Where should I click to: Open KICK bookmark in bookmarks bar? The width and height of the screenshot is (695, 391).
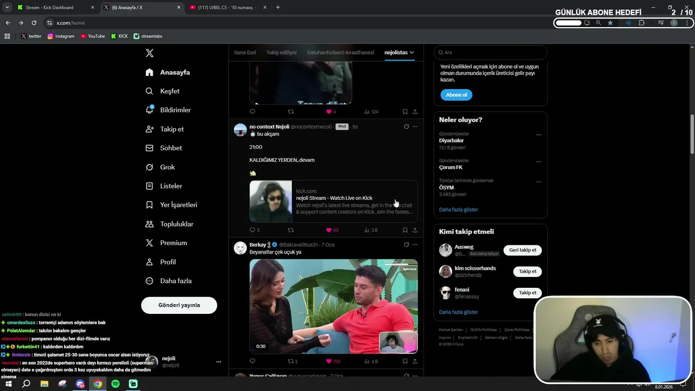point(119,36)
